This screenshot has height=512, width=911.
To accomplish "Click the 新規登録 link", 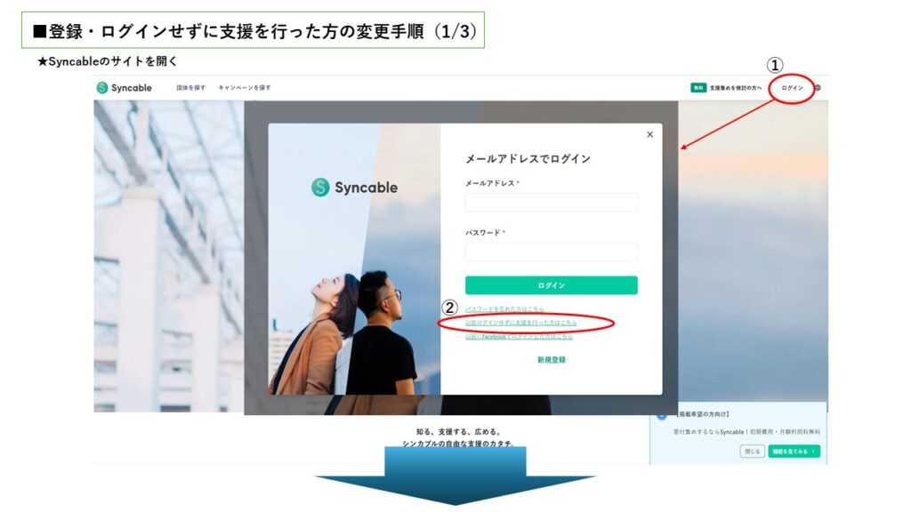I will point(551,360).
